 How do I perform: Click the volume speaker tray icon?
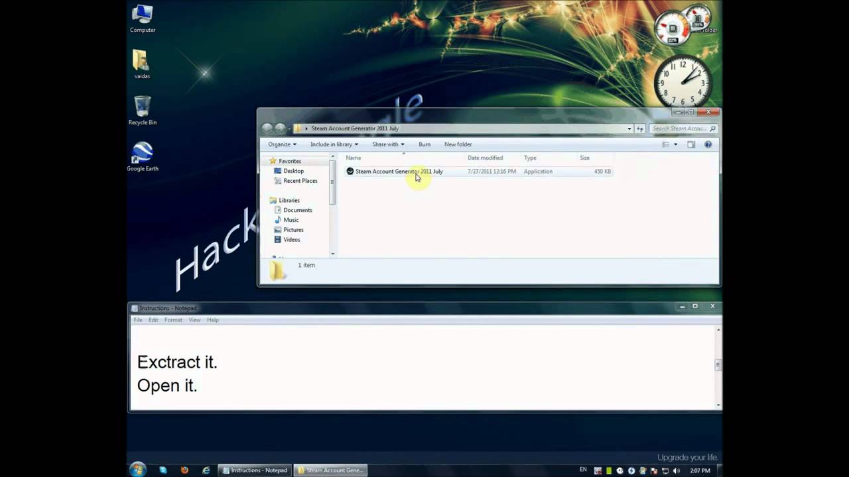pos(677,470)
